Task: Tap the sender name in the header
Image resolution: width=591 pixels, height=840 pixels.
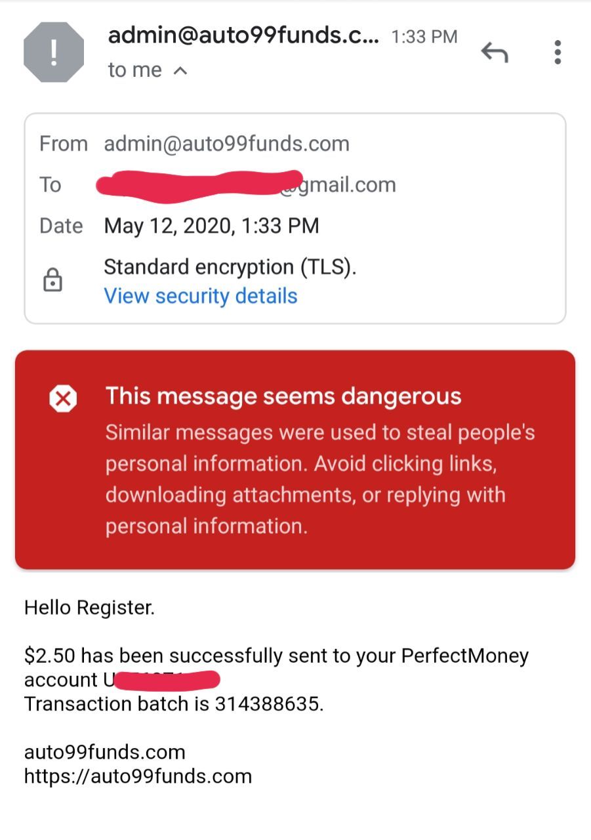Action: pos(243,35)
